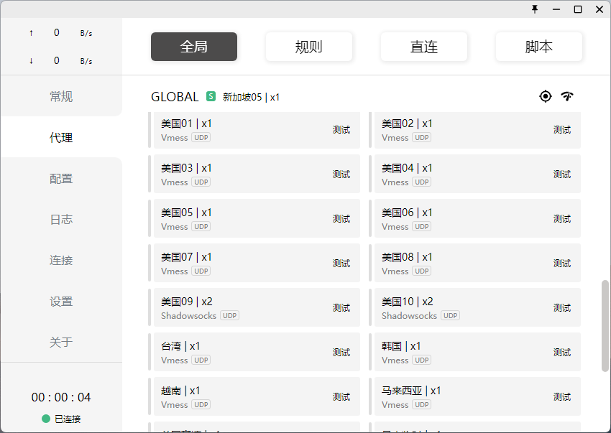Open the 设置 section
This screenshot has height=433, width=611.
click(x=61, y=301)
